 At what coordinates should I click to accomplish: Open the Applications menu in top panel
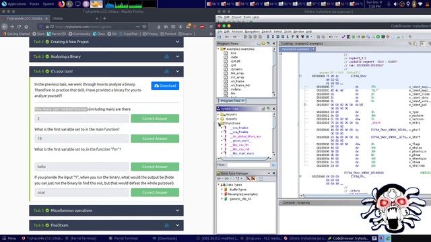click(14, 4)
